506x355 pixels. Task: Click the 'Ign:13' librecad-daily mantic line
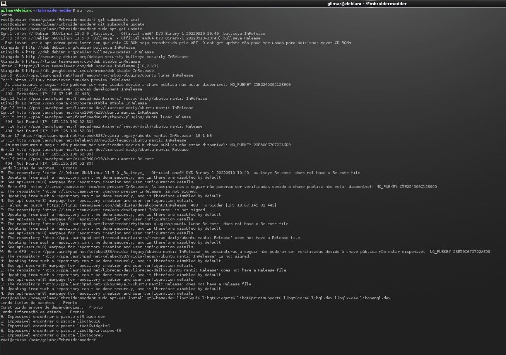97,108
